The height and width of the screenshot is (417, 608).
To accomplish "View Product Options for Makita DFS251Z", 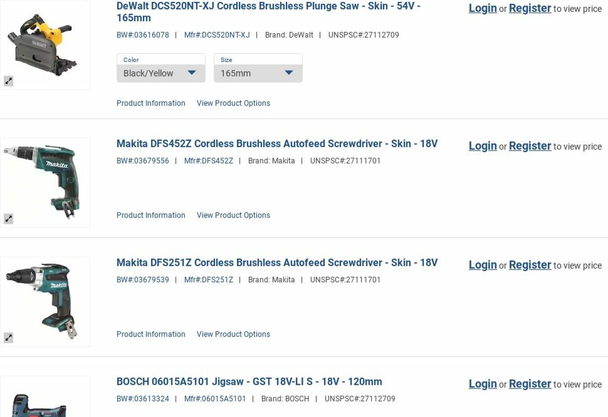I will pos(233,334).
